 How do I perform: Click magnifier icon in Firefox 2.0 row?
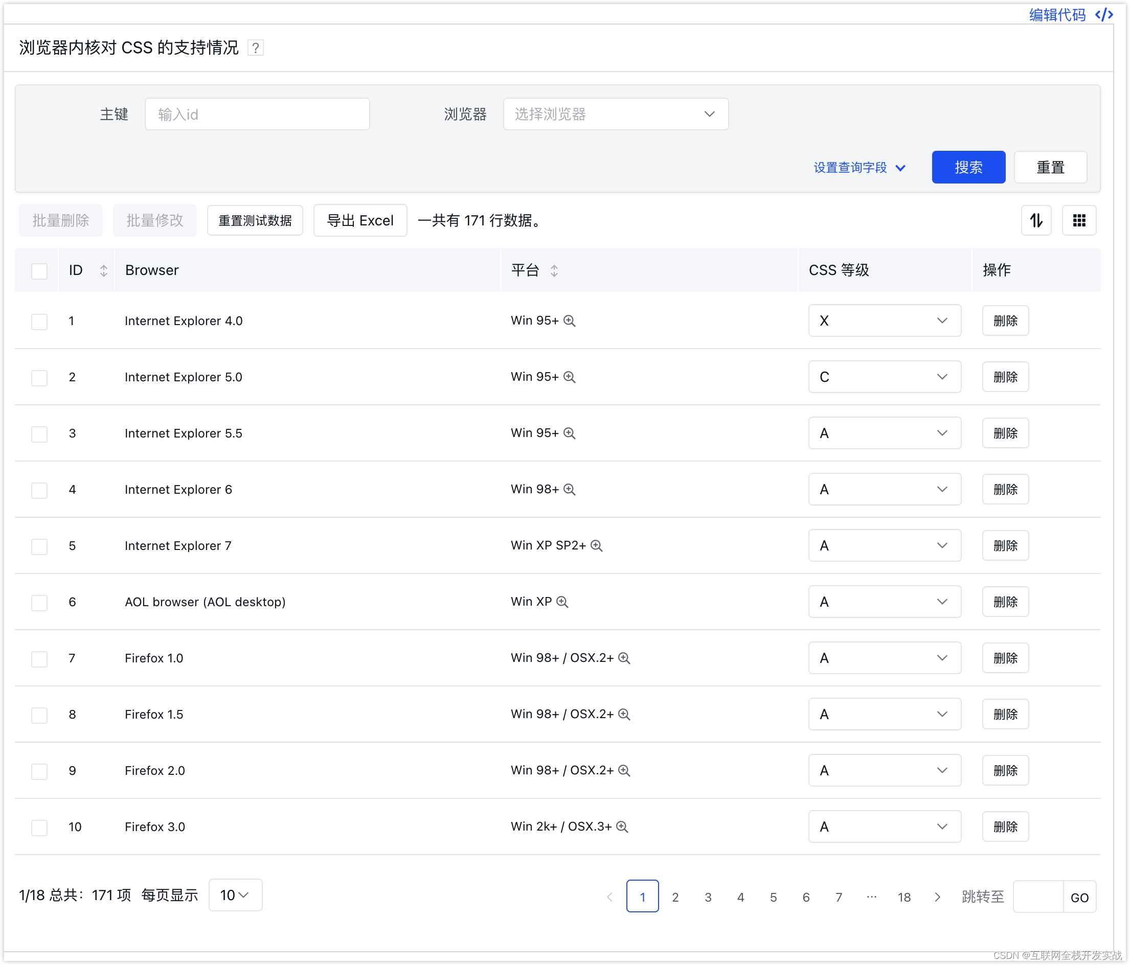click(624, 770)
